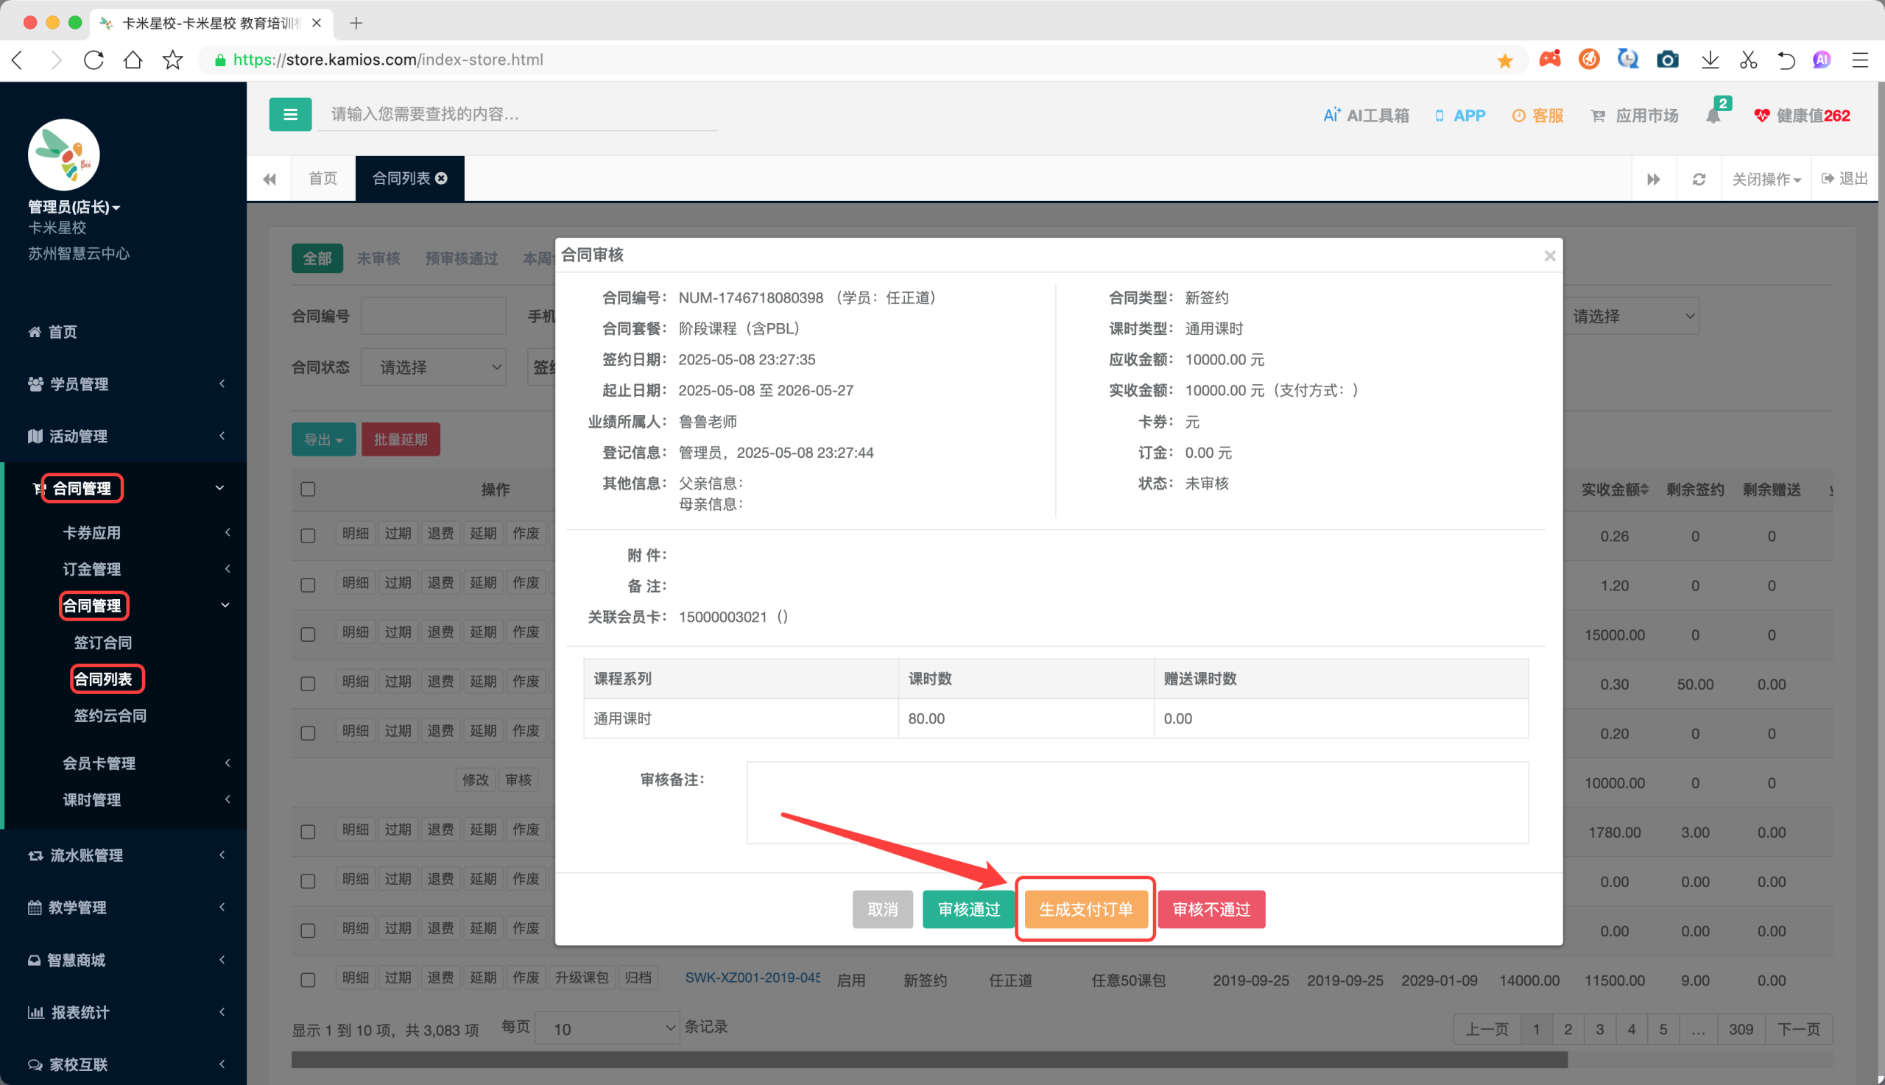Open the 关闭操作 dropdown
This screenshot has height=1085, width=1885.
[x=1766, y=179]
